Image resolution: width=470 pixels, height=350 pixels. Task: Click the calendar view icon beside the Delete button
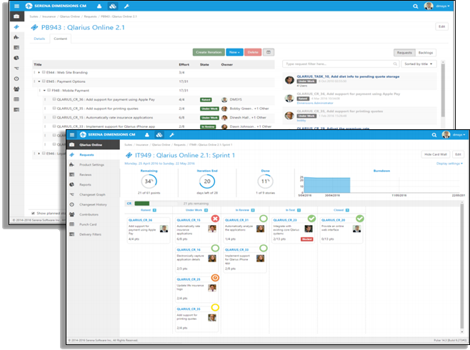269,52
